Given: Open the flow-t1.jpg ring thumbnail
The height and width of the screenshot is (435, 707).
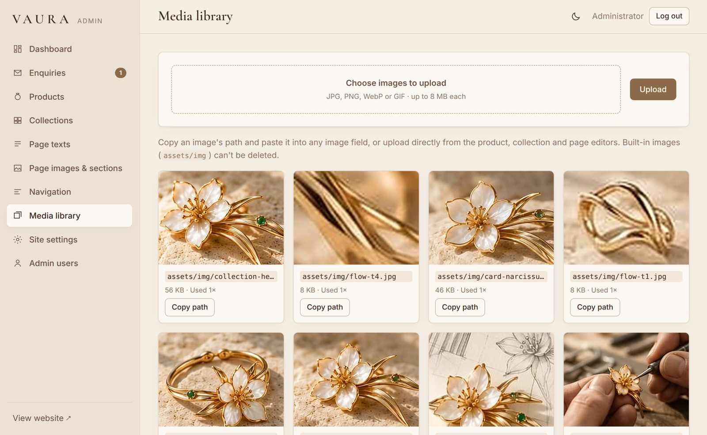Looking at the screenshot, I should pyautogui.click(x=626, y=218).
